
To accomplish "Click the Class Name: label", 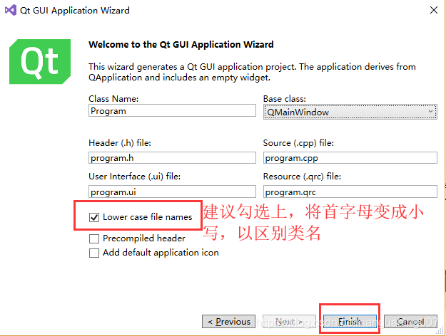I will click(113, 99).
